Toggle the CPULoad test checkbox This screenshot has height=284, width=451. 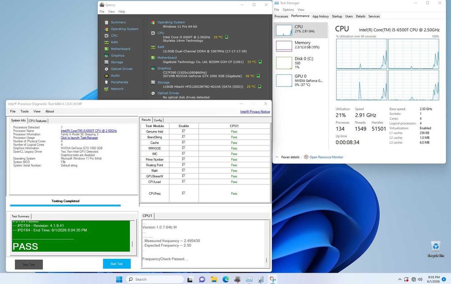(x=184, y=181)
